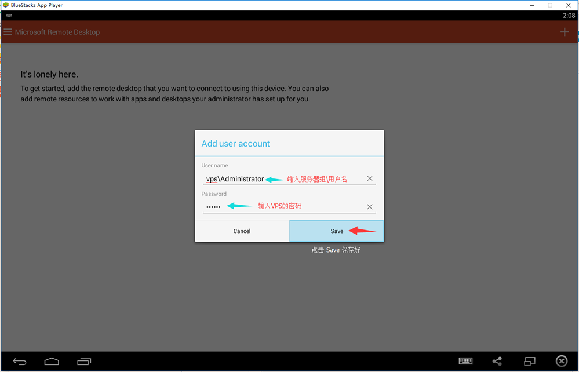Toggle the BlueStacks keyboard icon
The image size is (579, 372).
pyautogui.click(x=465, y=361)
